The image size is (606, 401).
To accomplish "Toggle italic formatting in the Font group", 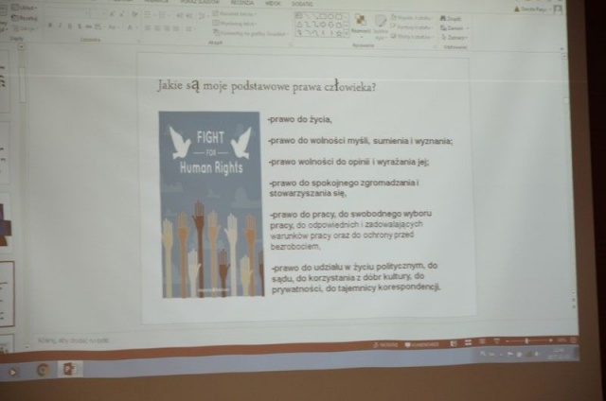I will 58,26.
